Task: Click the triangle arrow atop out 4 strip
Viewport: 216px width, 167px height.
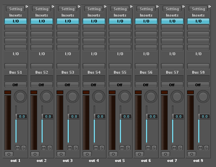Action: coord(105,6)
